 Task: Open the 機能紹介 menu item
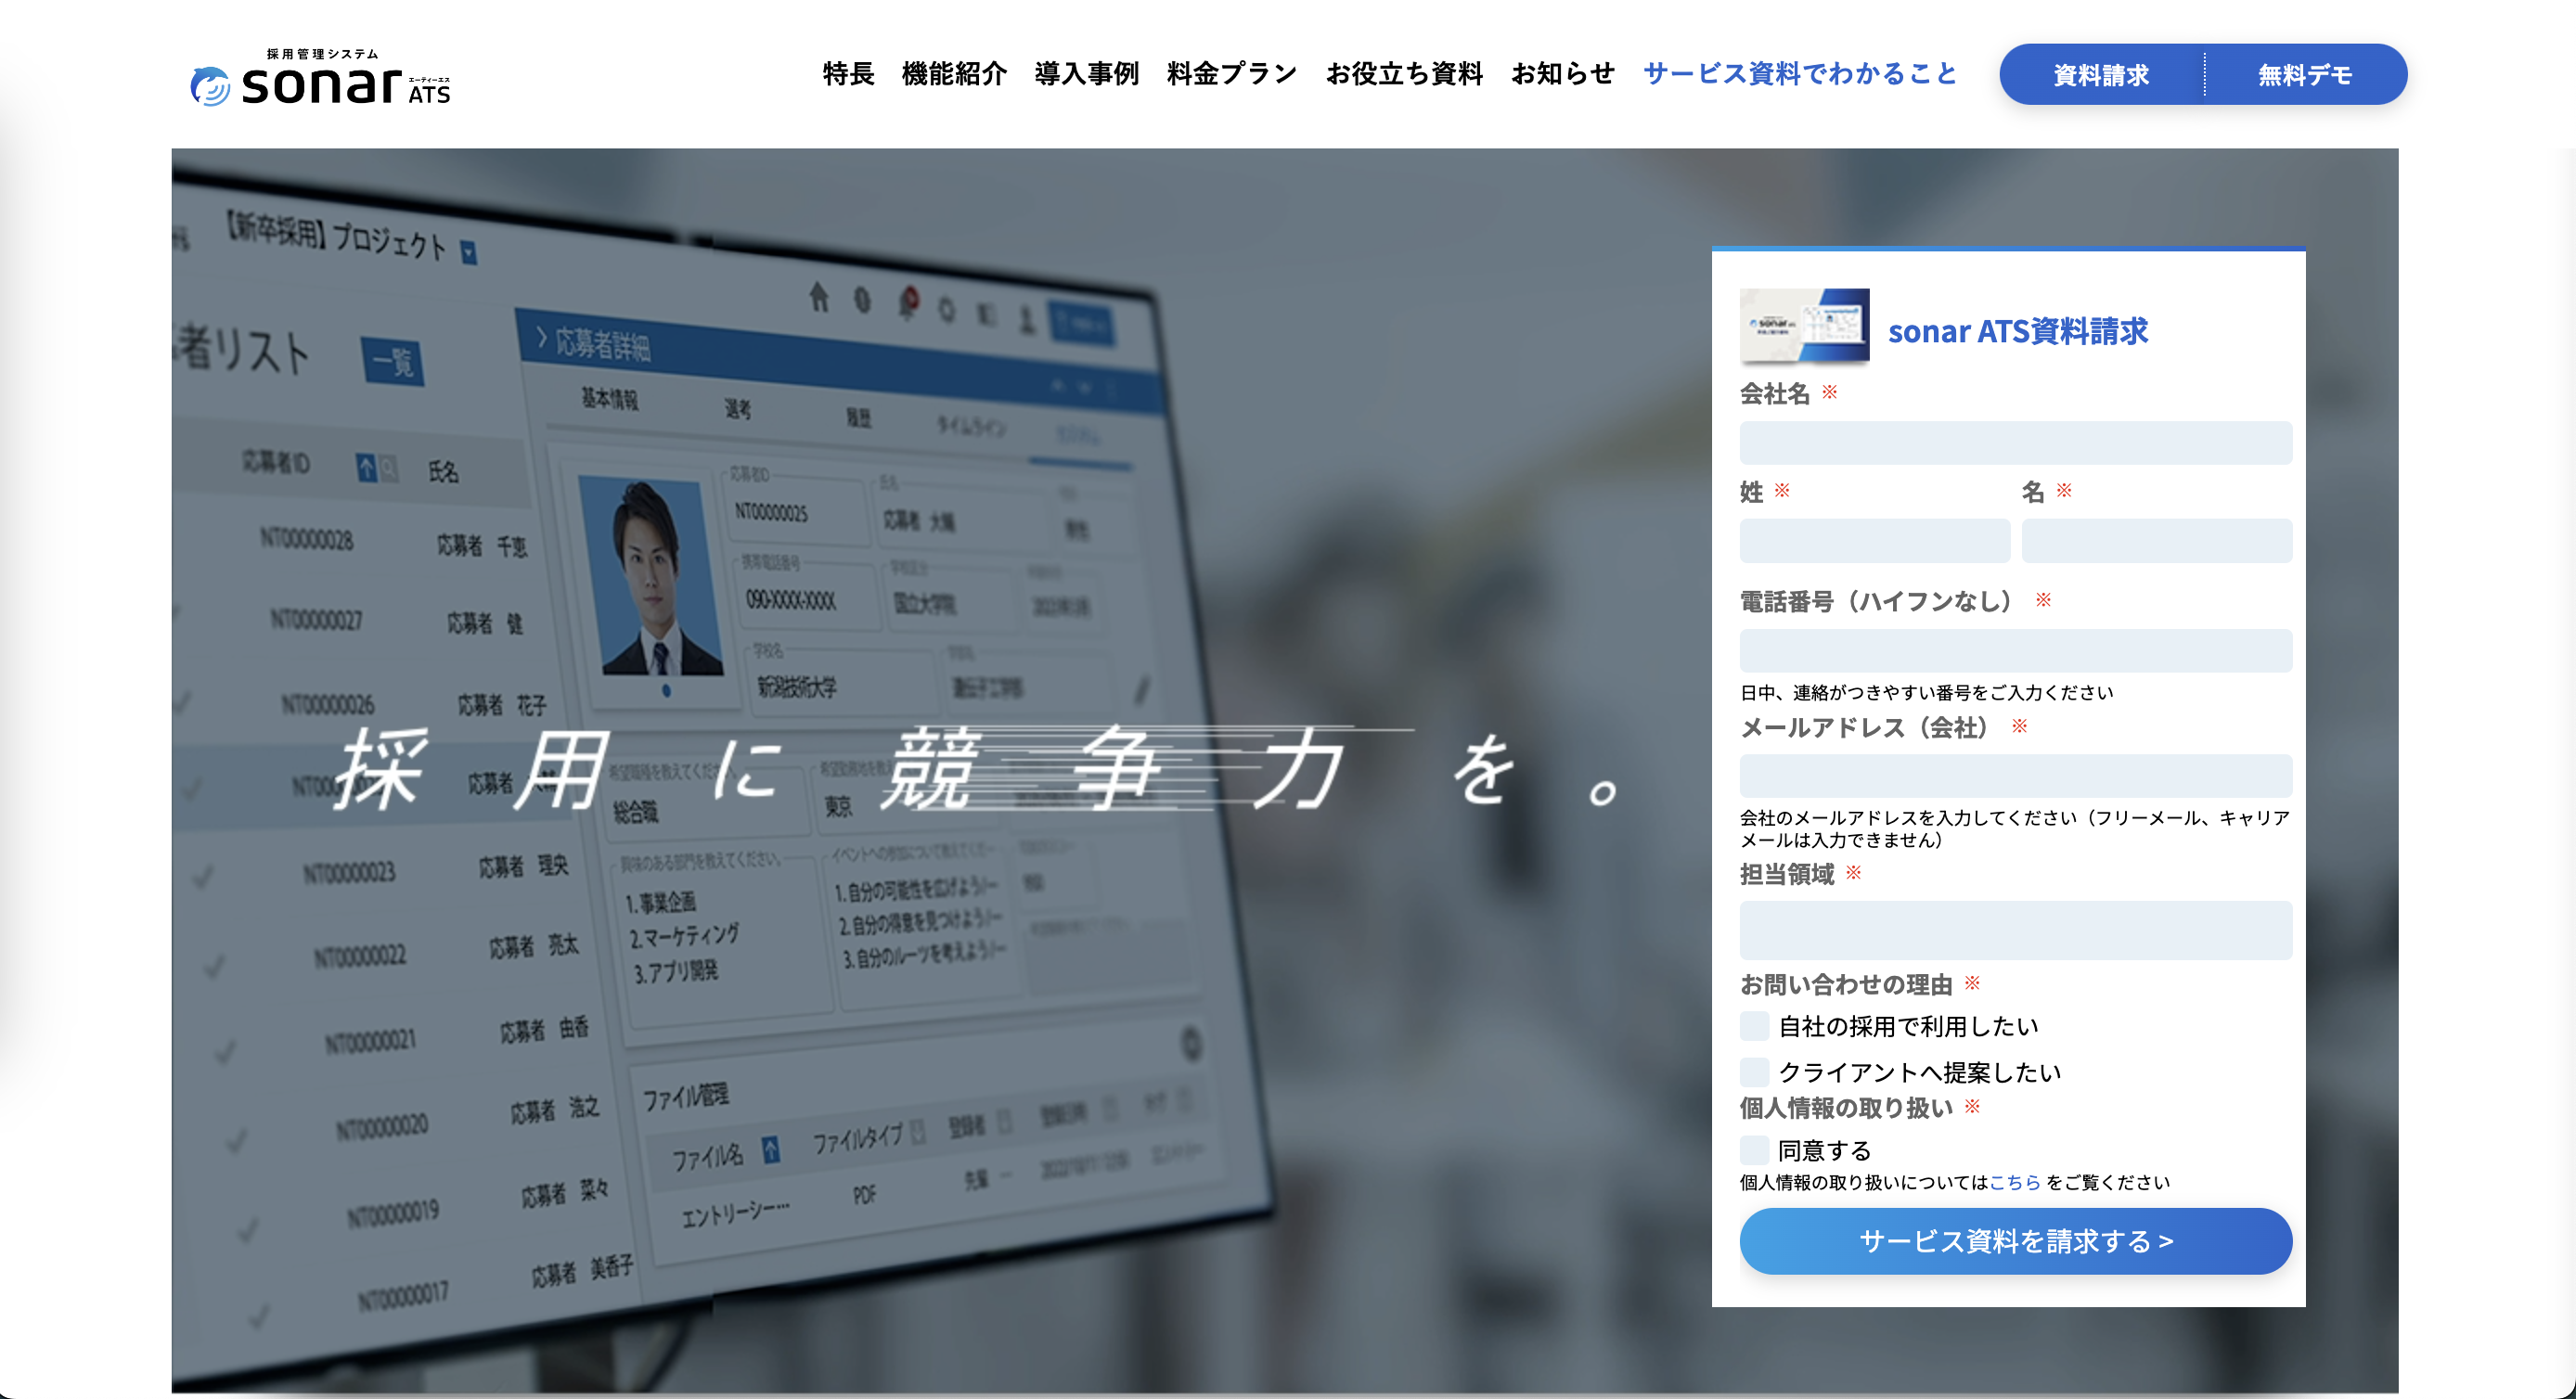pos(954,74)
